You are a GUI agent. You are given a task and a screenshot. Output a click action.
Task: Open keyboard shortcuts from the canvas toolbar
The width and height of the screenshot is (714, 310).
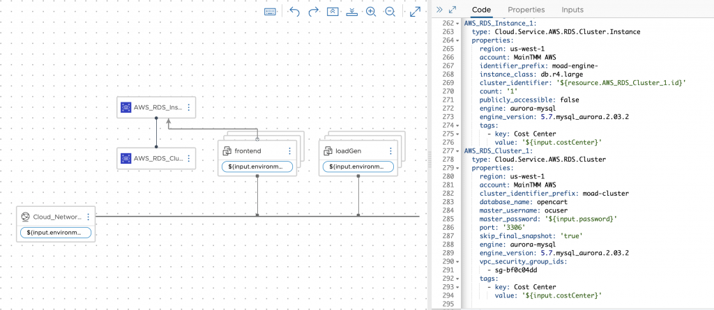pos(271,12)
